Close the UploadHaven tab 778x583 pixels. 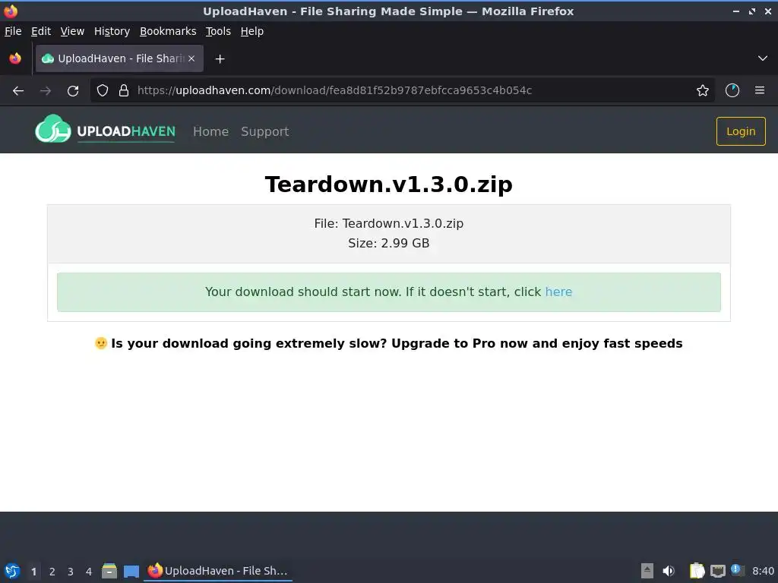point(191,58)
